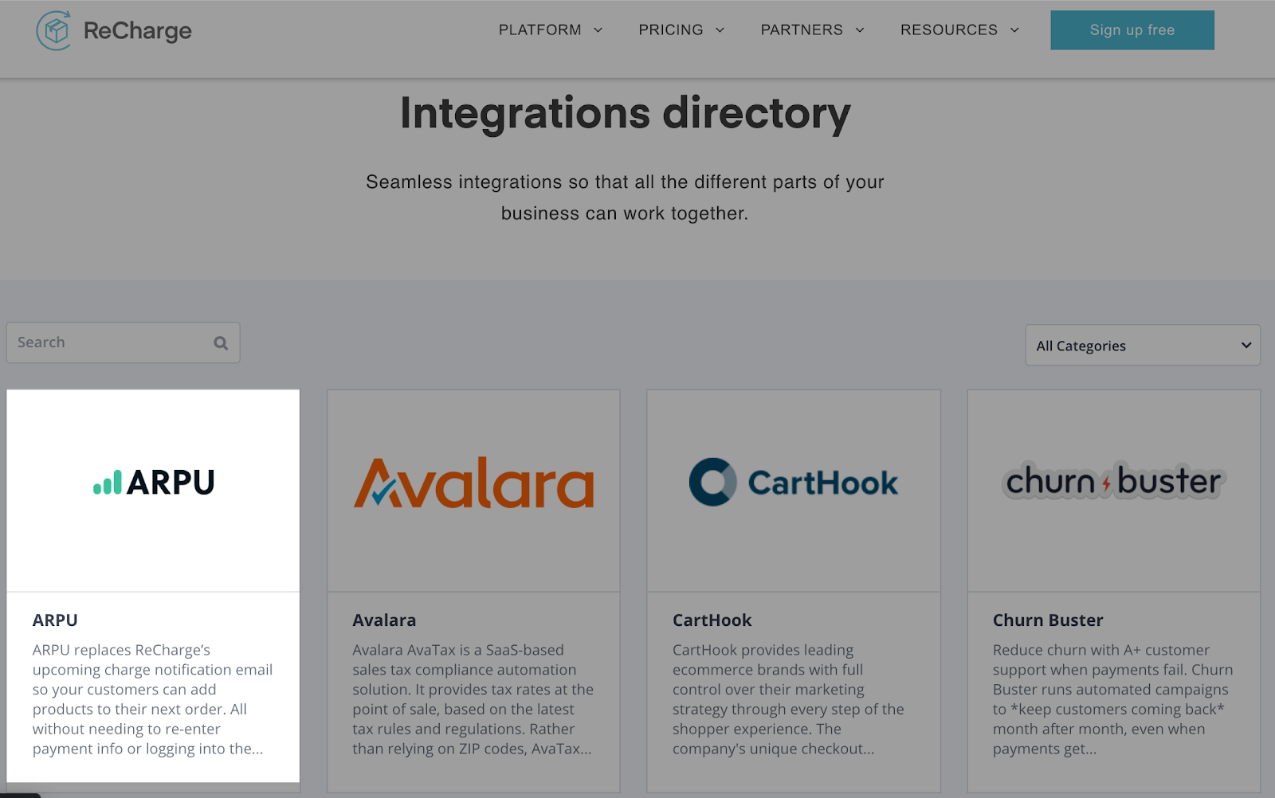
Task: Open the RESOURCES menu
Action: point(949,30)
